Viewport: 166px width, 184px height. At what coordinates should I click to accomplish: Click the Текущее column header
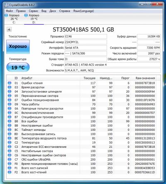(89, 78)
